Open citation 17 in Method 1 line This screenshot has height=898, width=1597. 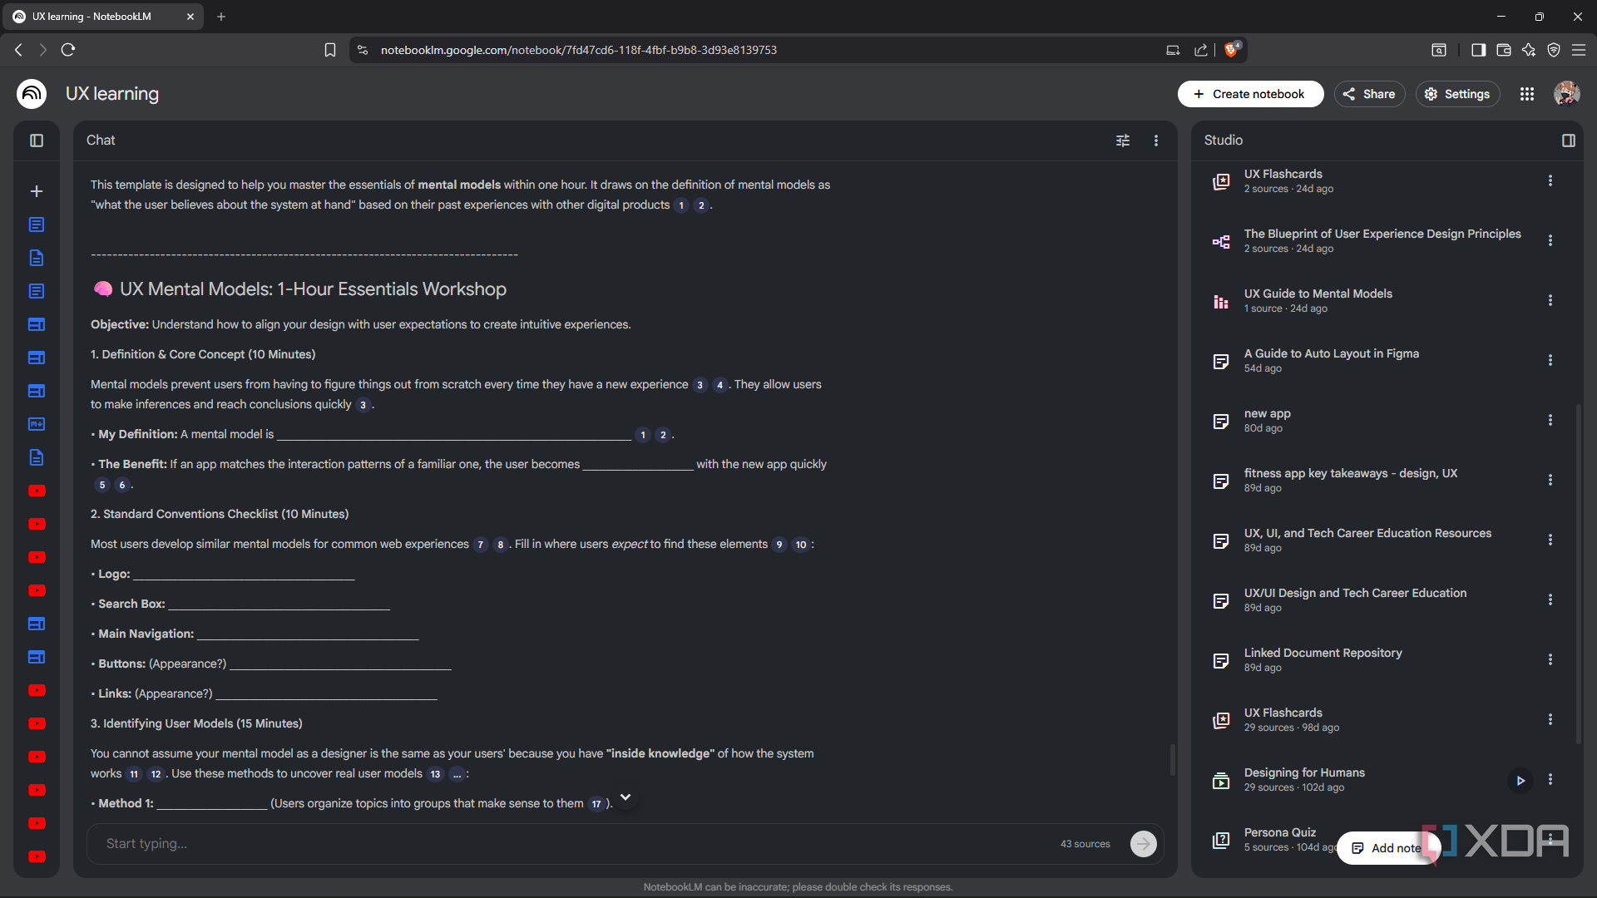pos(596,804)
